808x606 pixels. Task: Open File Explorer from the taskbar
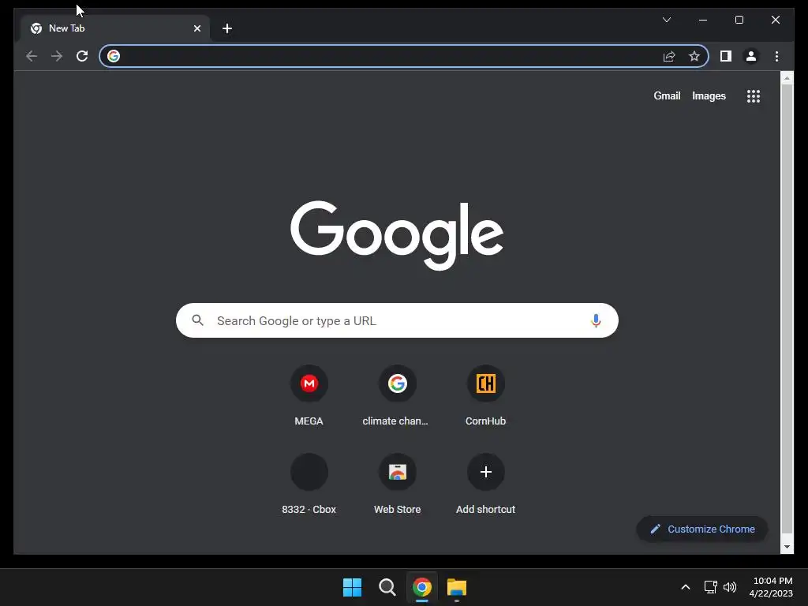point(457,587)
